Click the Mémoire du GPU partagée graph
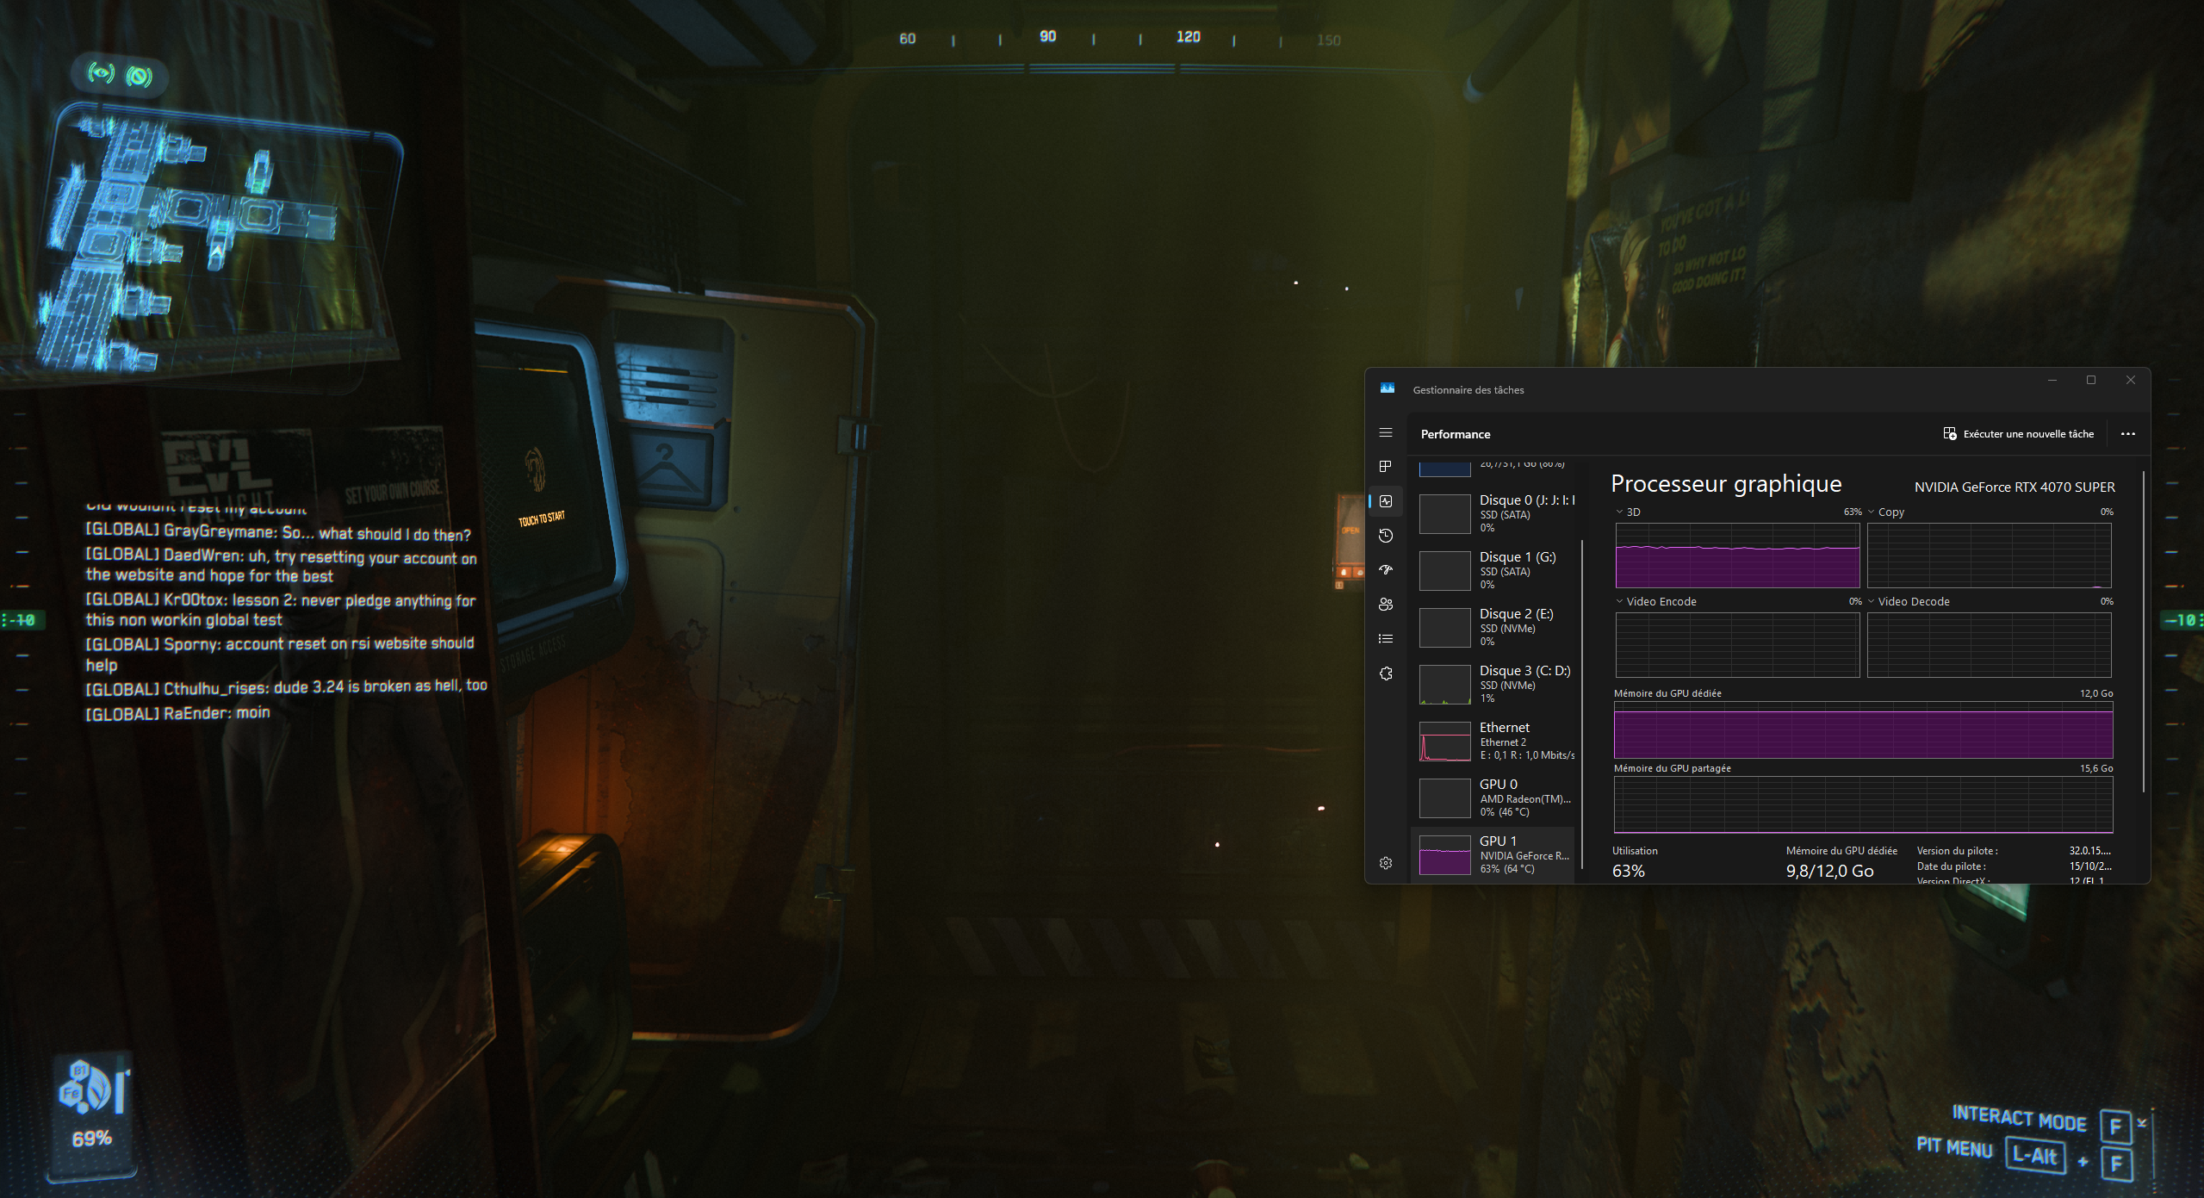The height and width of the screenshot is (1198, 2204). tap(1863, 804)
